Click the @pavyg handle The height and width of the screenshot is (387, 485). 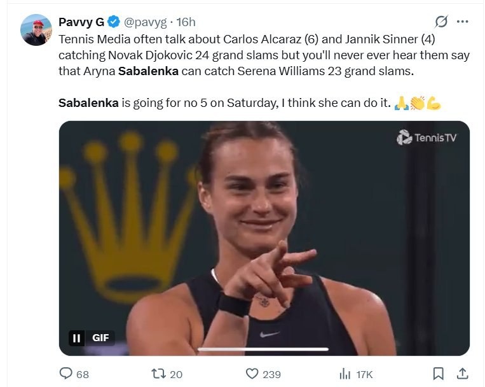[146, 22]
